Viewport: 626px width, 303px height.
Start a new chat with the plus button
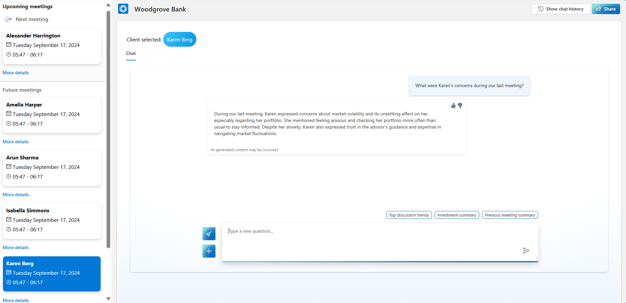(x=209, y=251)
